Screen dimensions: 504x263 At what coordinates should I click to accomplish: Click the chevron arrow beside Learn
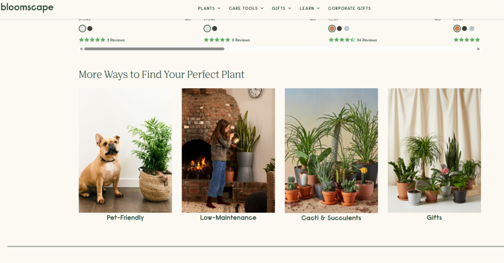coord(318,8)
